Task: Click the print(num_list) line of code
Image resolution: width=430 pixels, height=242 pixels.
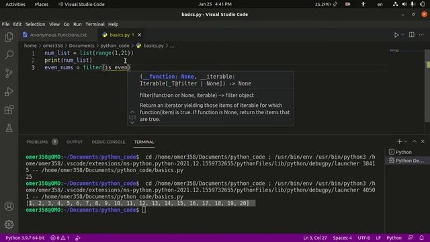Action: (69, 60)
